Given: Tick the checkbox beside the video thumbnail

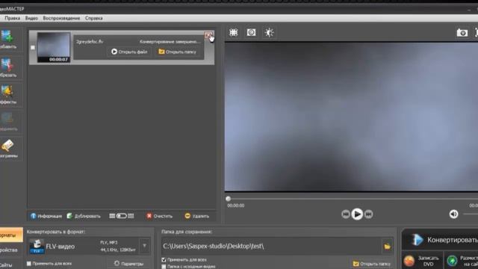Looking at the screenshot, I should pos(33,48).
